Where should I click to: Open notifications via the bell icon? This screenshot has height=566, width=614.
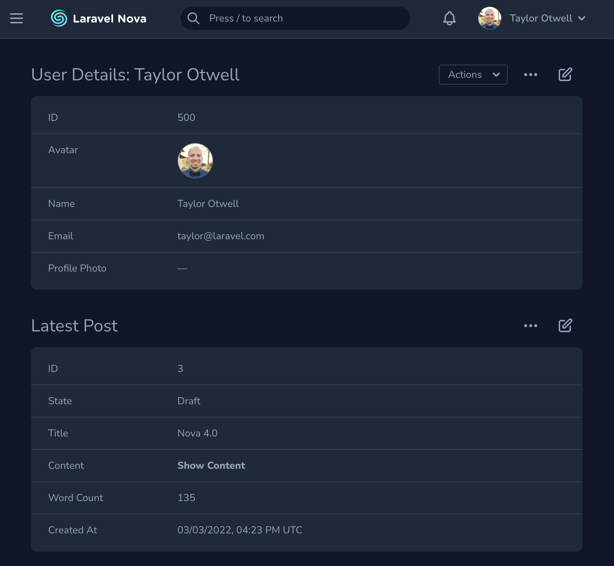449,18
